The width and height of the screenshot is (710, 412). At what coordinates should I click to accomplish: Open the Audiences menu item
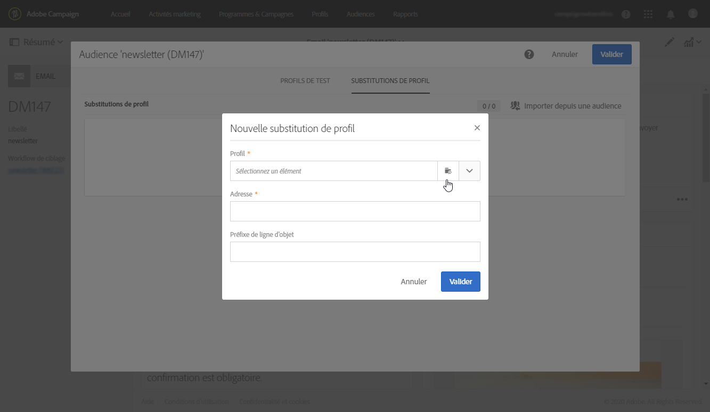click(x=361, y=14)
